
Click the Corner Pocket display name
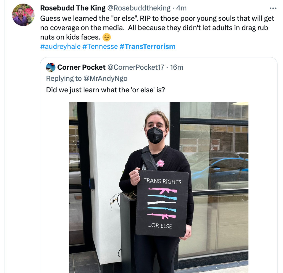click(x=82, y=67)
